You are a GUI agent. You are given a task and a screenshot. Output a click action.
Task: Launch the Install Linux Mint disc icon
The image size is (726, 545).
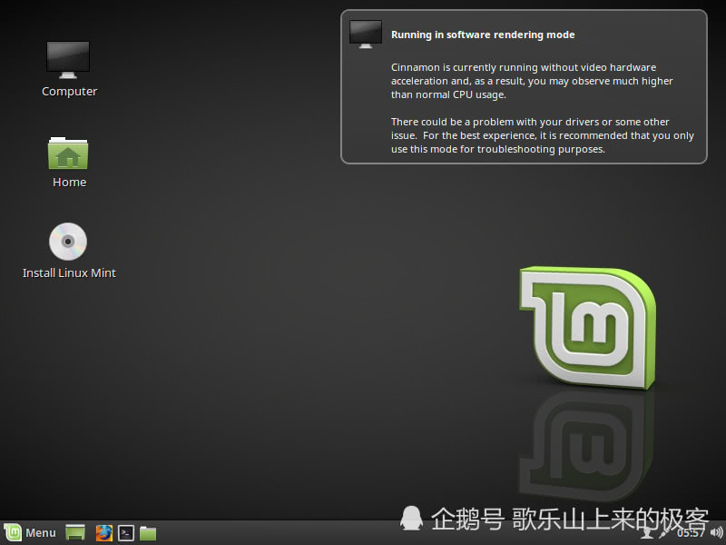click(x=68, y=242)
